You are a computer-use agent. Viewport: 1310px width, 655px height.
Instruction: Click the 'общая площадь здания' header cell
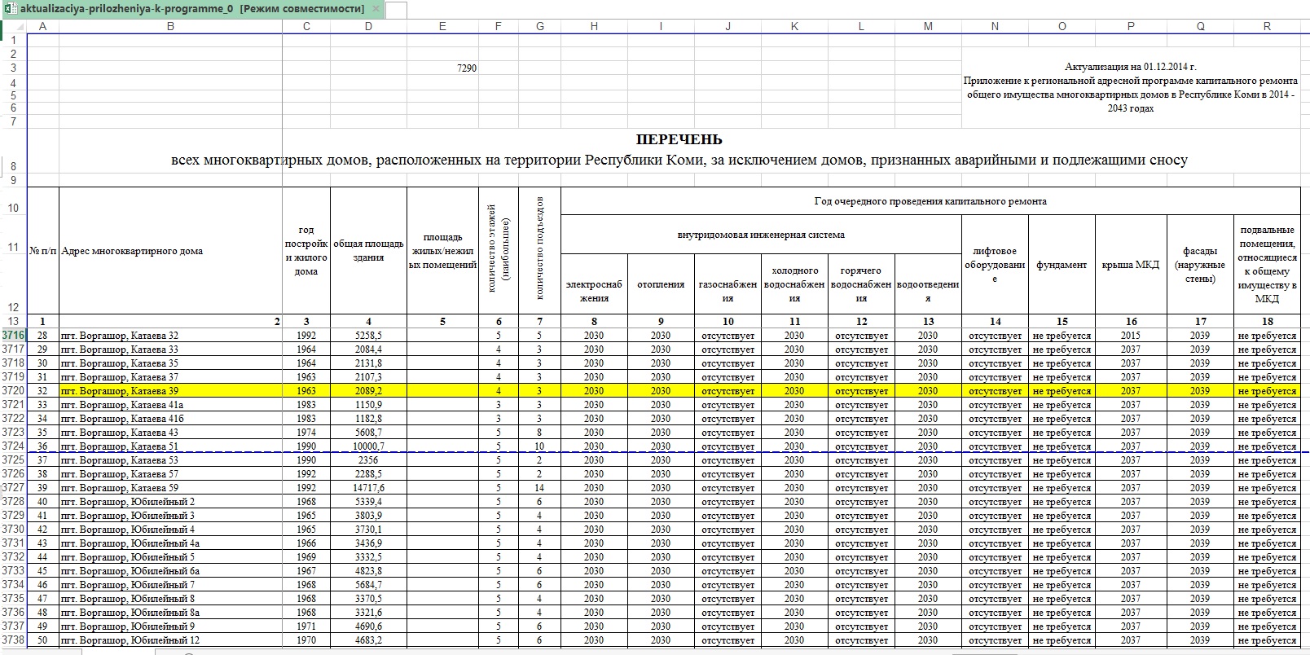[x=368, y=251]
